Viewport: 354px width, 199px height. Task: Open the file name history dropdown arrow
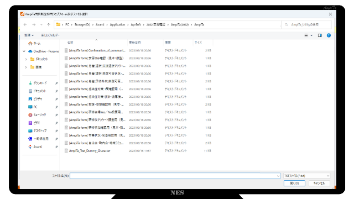tap(278, 176)
